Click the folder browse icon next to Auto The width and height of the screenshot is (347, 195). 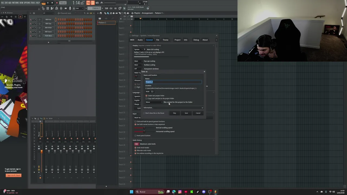click(x=152, y=92)
